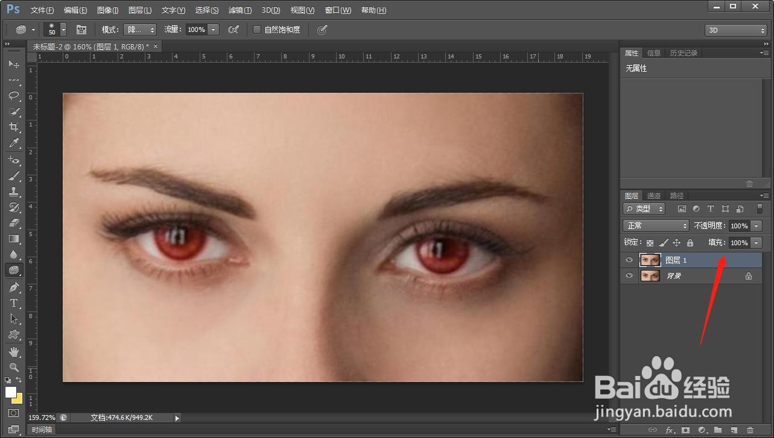Click the link layers icon
The height and width of the screenshot is (438, 774).
[652, 430]
